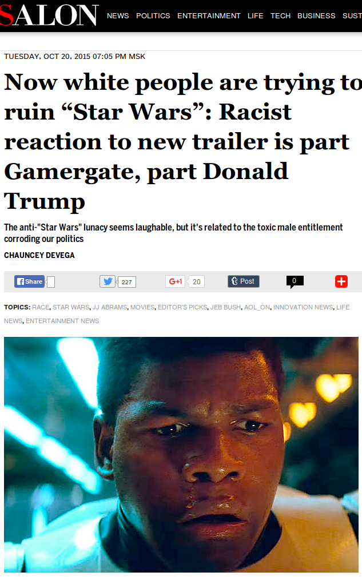Click the Salon logo

[x=49, y=15]
